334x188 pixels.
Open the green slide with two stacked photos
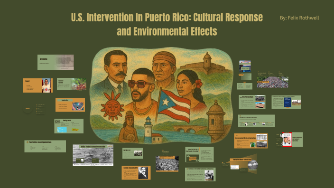point(252,102)
